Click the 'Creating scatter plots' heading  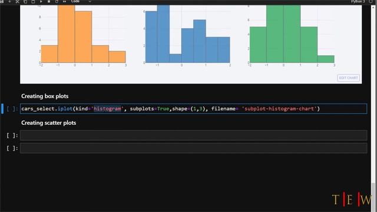coord(48,123)
